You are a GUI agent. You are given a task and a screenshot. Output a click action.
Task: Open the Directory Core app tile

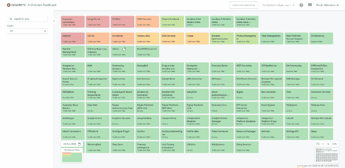(222, 108)
